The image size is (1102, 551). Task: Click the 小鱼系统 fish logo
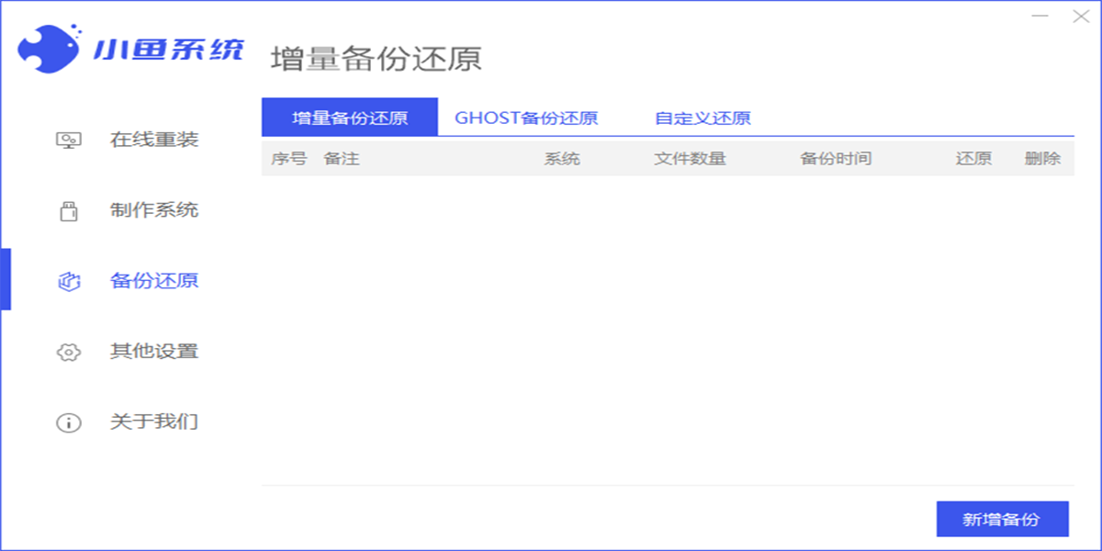click(x=51, y=46)
